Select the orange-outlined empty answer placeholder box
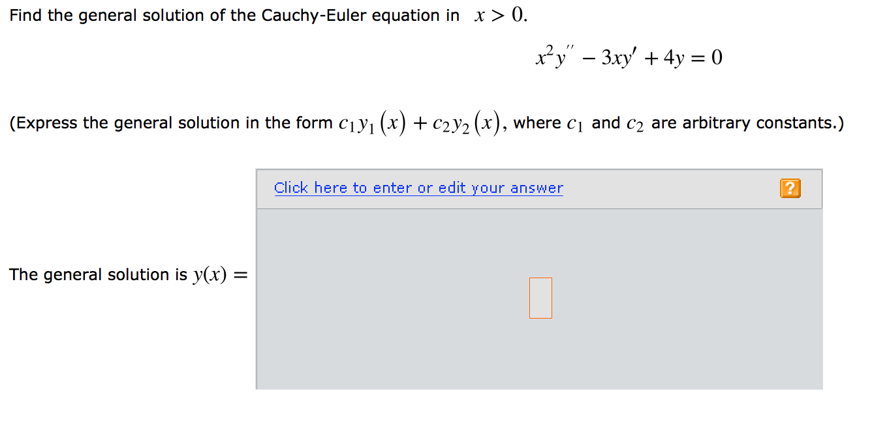This screenshot has width=872, height=430. click(540, 298)
